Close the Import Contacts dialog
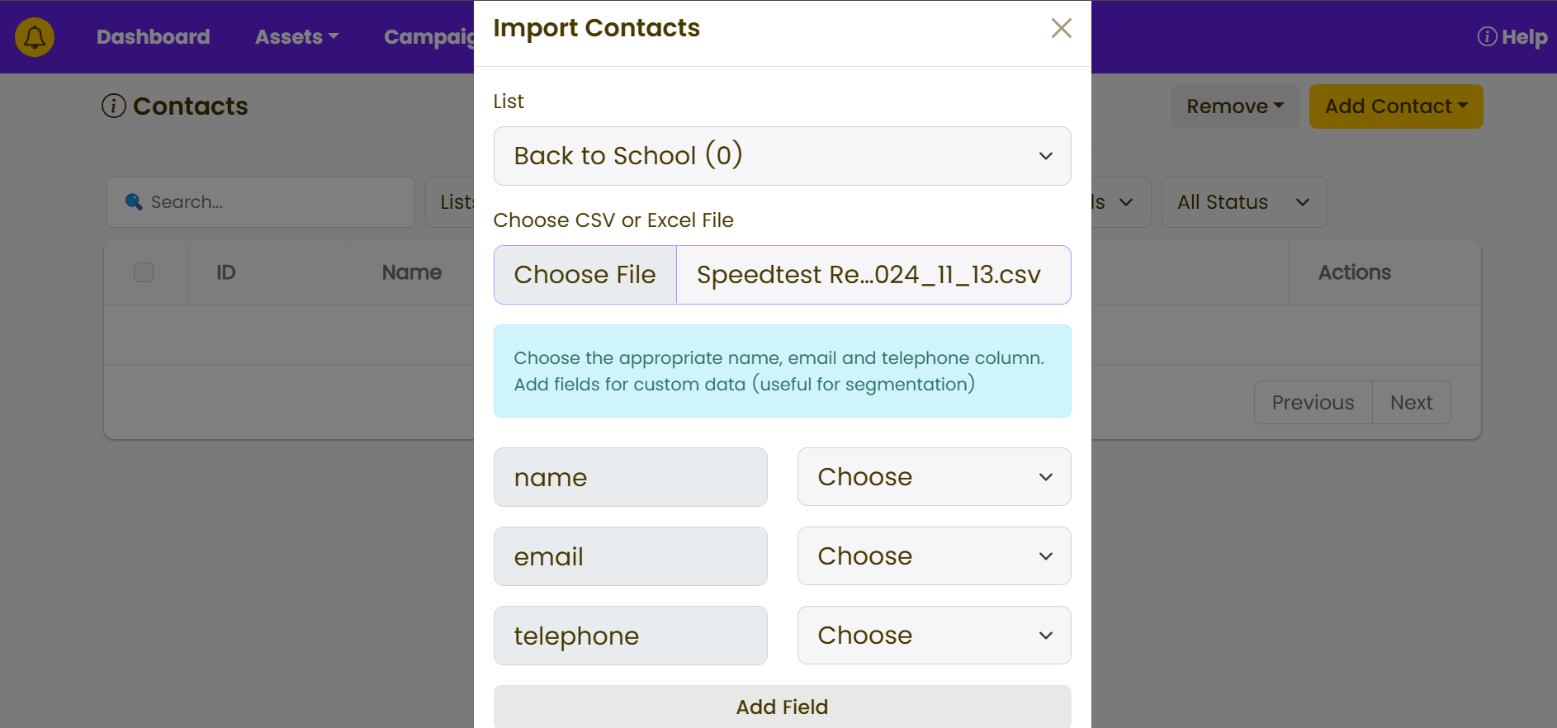1557x728 pixels. (x=1062, y=28)
